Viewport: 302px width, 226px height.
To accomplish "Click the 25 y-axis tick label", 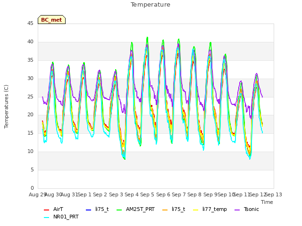I will pos(30,97).
